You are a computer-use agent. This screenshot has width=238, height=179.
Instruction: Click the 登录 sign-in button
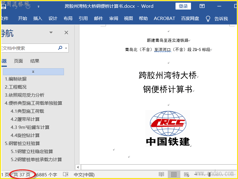(183, 6)
